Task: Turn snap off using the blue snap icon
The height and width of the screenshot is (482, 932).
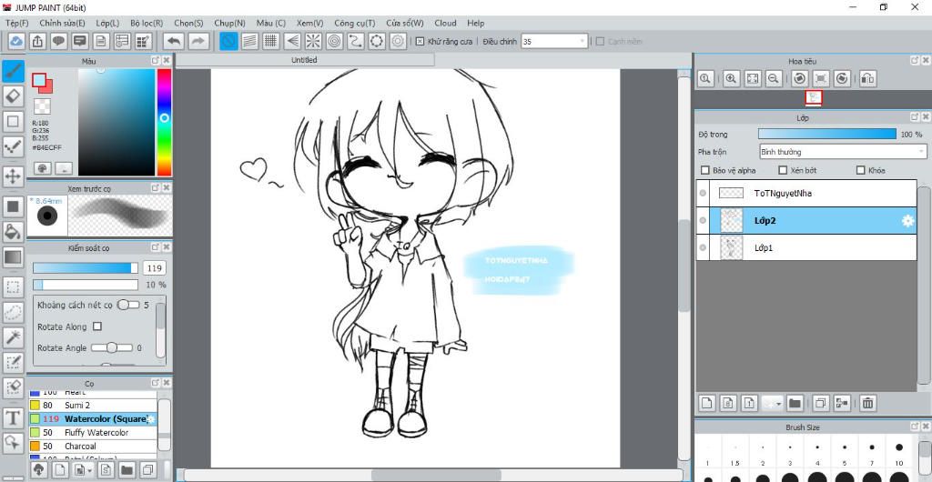Action: tap(228, 41)
